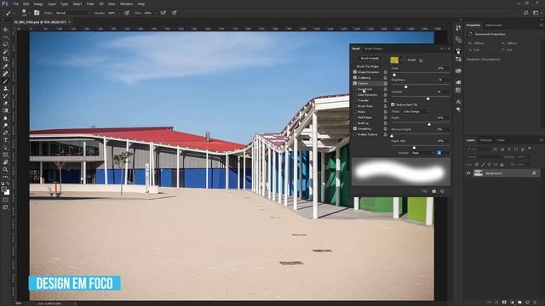The height and width of the screenshot is (306, 545).
Task: Toggle the Smoothing checkbox
Action: 355,128
